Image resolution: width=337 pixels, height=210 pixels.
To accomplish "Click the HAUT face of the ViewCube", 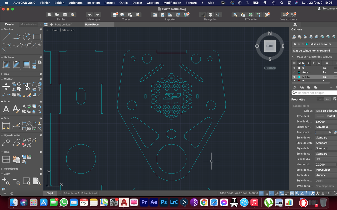I will [x=270, y=46].
